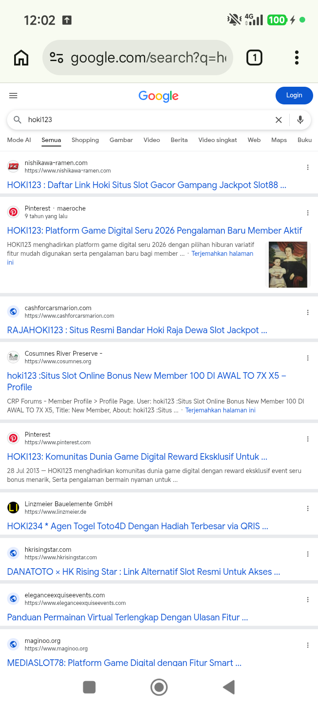The width and height of the screenshot is (318, 708).
Task: Open options for Linzmeier Bauelemente result
Action: pyautogui.click(x=308, y=508)
